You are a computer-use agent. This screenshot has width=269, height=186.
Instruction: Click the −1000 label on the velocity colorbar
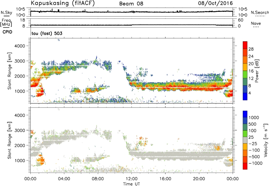tap(255, 163)
